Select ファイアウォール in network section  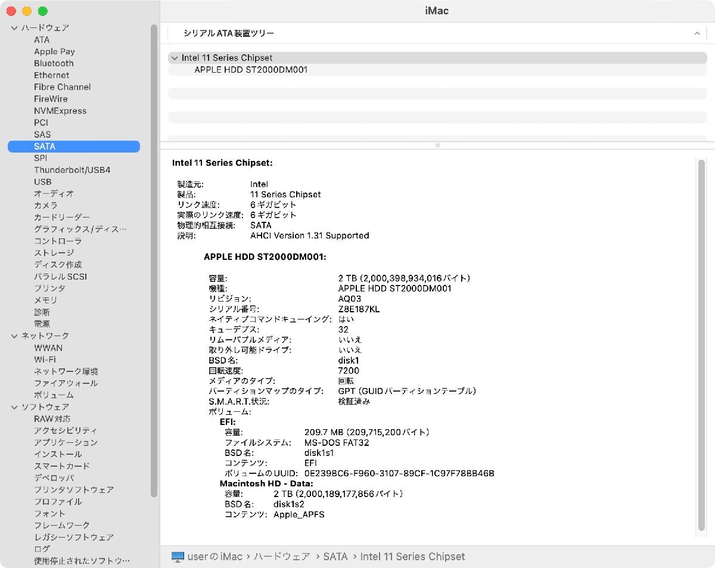pos(66,383)
